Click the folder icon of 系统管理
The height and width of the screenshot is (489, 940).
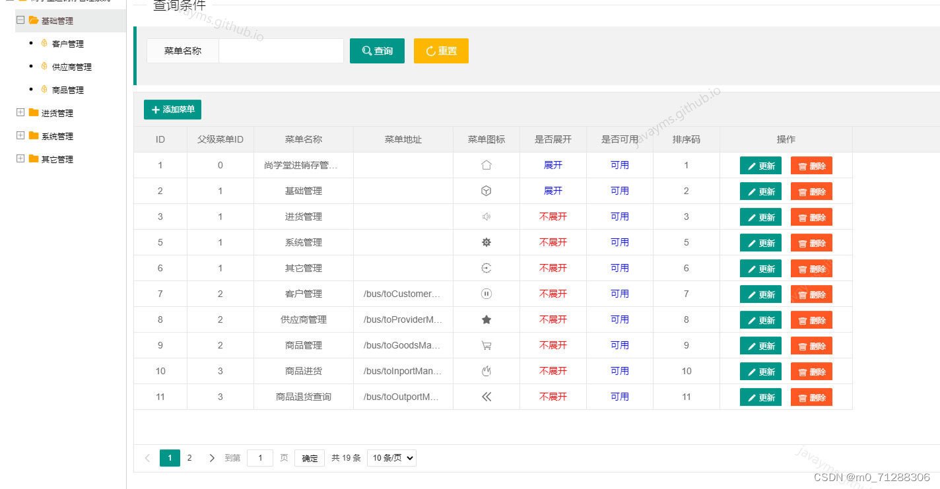coord(34,136)
